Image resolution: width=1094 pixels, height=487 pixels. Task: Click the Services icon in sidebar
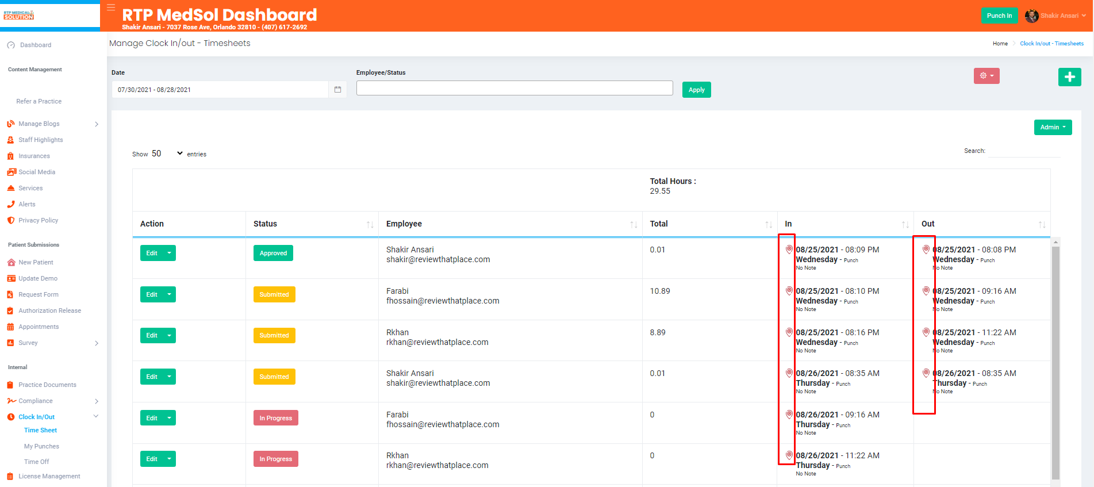pyautogui.click(x=11, y=188)
